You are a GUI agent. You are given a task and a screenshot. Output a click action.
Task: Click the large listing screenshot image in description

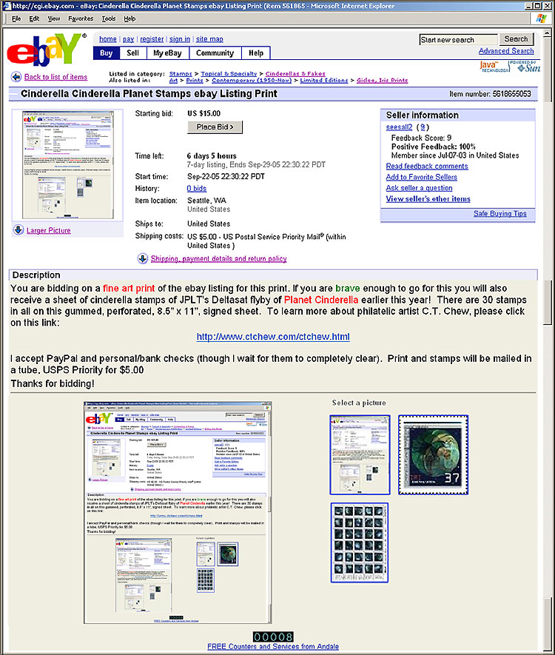tap(178, 513)
